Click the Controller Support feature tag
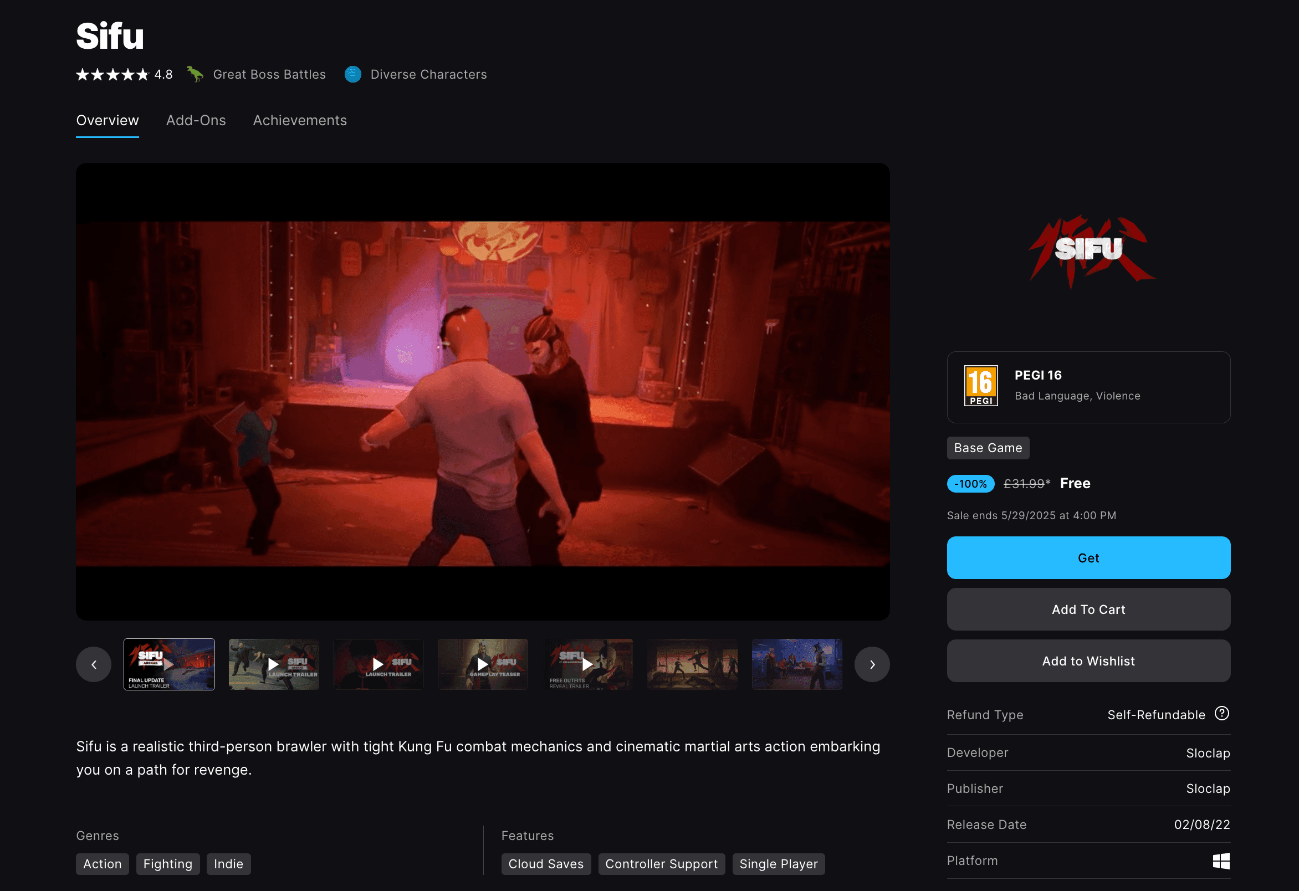The height and width of the screenshot is (891, 1299). pyautogui.click(x=661, y=864)
